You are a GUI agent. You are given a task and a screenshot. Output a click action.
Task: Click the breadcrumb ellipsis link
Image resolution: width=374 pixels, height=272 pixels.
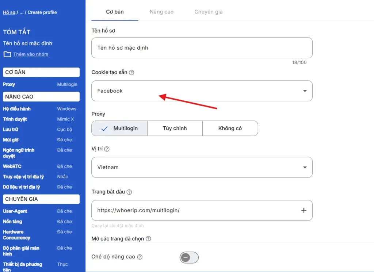22,12
